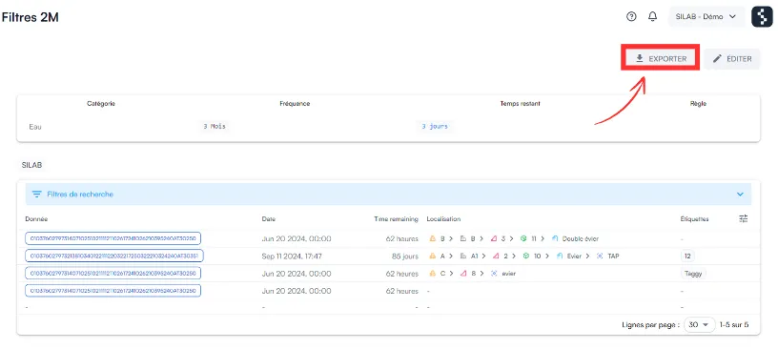The height and width of the screenshot is (349, 778).
Task: Click the Taggy tag chip
Action: (693, 274)
